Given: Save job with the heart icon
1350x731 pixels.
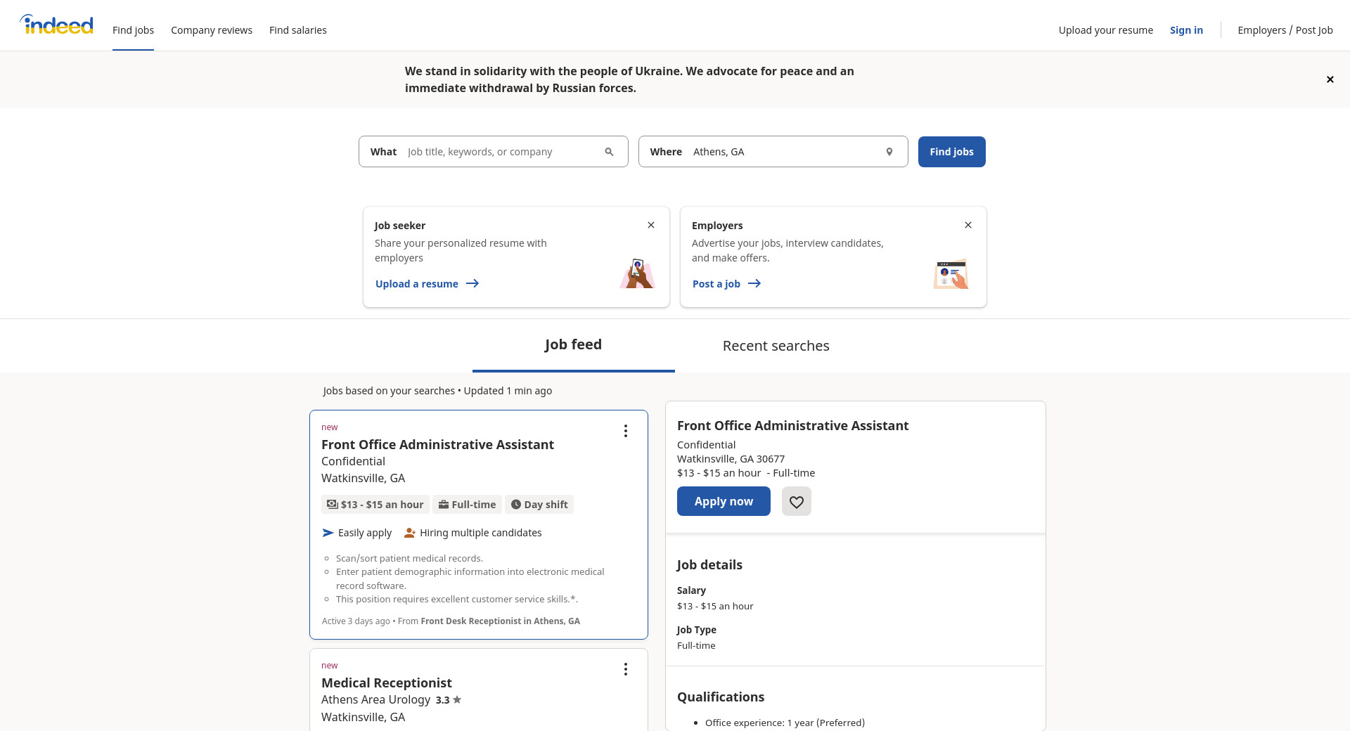Looking at the screenshot, I should (796, 502).
